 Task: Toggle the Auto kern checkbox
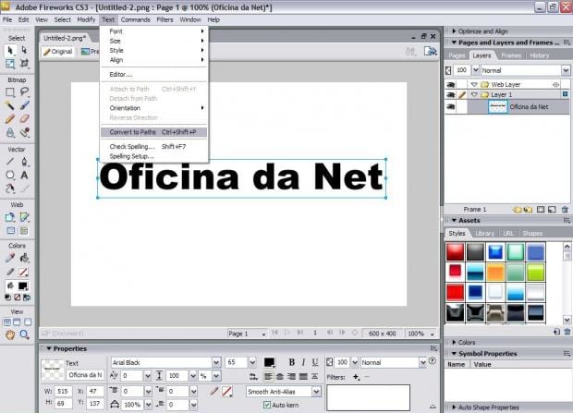(267, 405)
